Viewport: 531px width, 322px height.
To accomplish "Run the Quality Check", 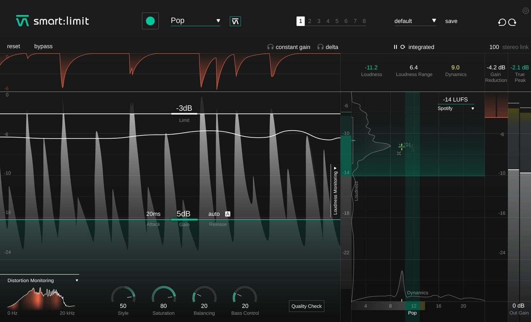I will (x=306, y=306).
